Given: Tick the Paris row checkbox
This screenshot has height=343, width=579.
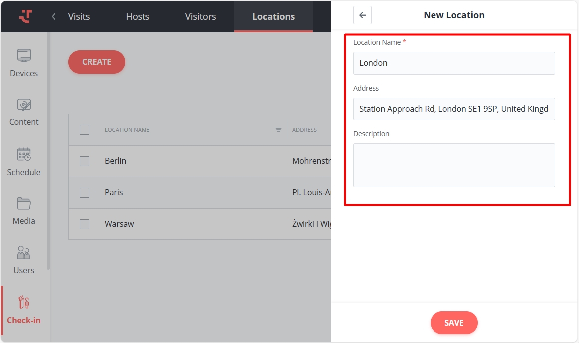Looking at the screenshot, I should (x=85, y=193).
